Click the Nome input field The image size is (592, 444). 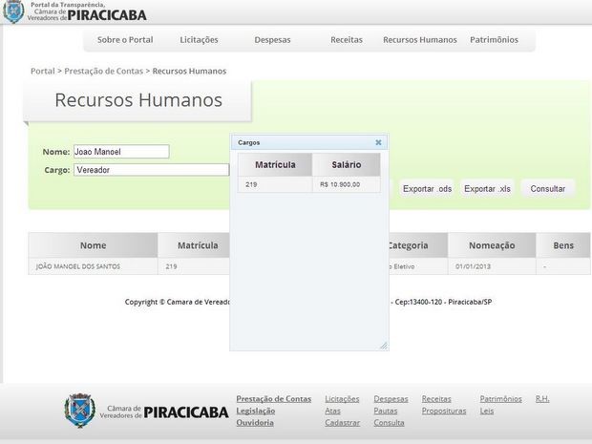[120, 152]
